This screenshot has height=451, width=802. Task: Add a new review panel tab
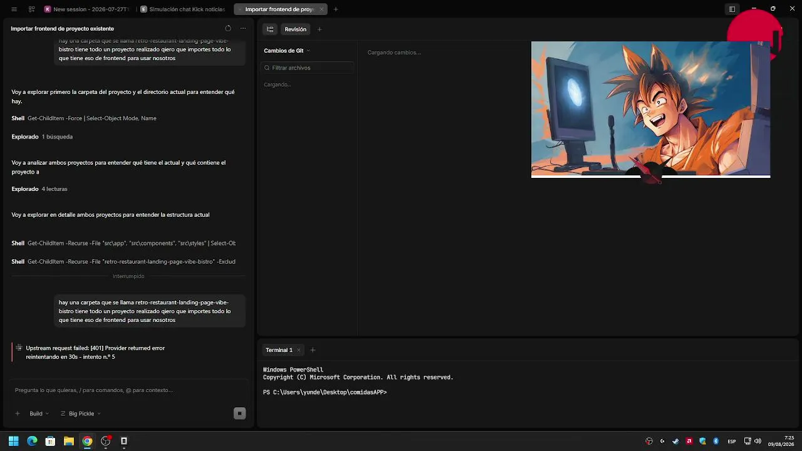[320, 29]
